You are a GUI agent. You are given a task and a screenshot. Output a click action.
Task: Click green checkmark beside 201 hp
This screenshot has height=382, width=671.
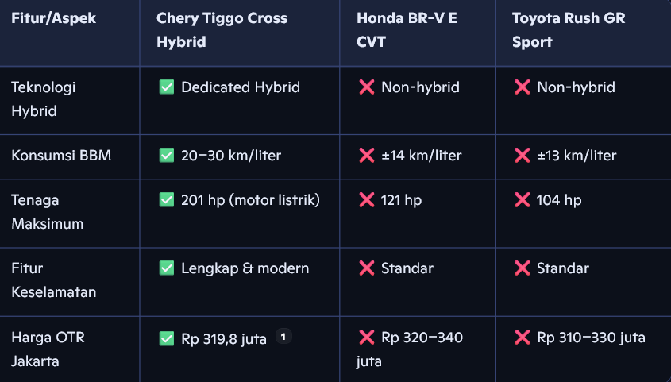coord(167,200)
